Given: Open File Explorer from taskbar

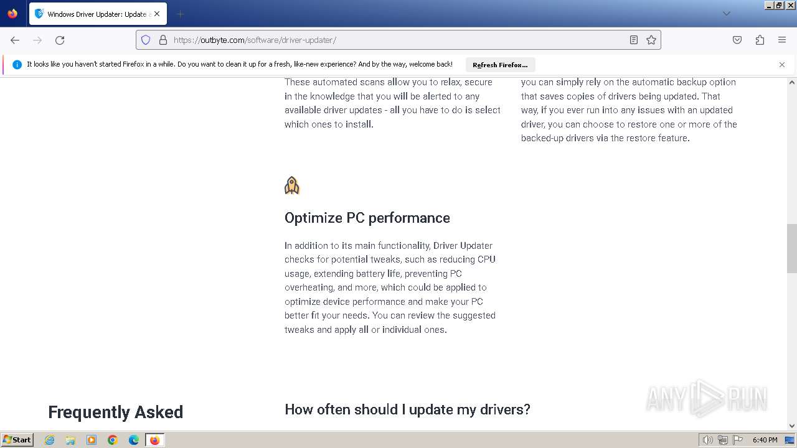Looking at the screenshot, I should click(70, 440).
